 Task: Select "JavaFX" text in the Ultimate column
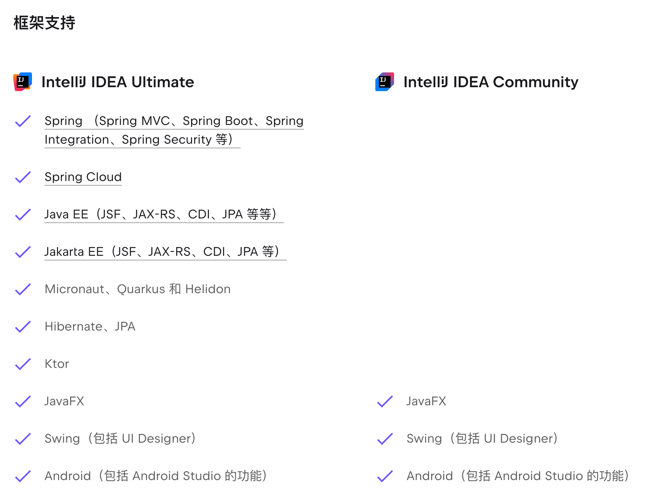[64, 401]
